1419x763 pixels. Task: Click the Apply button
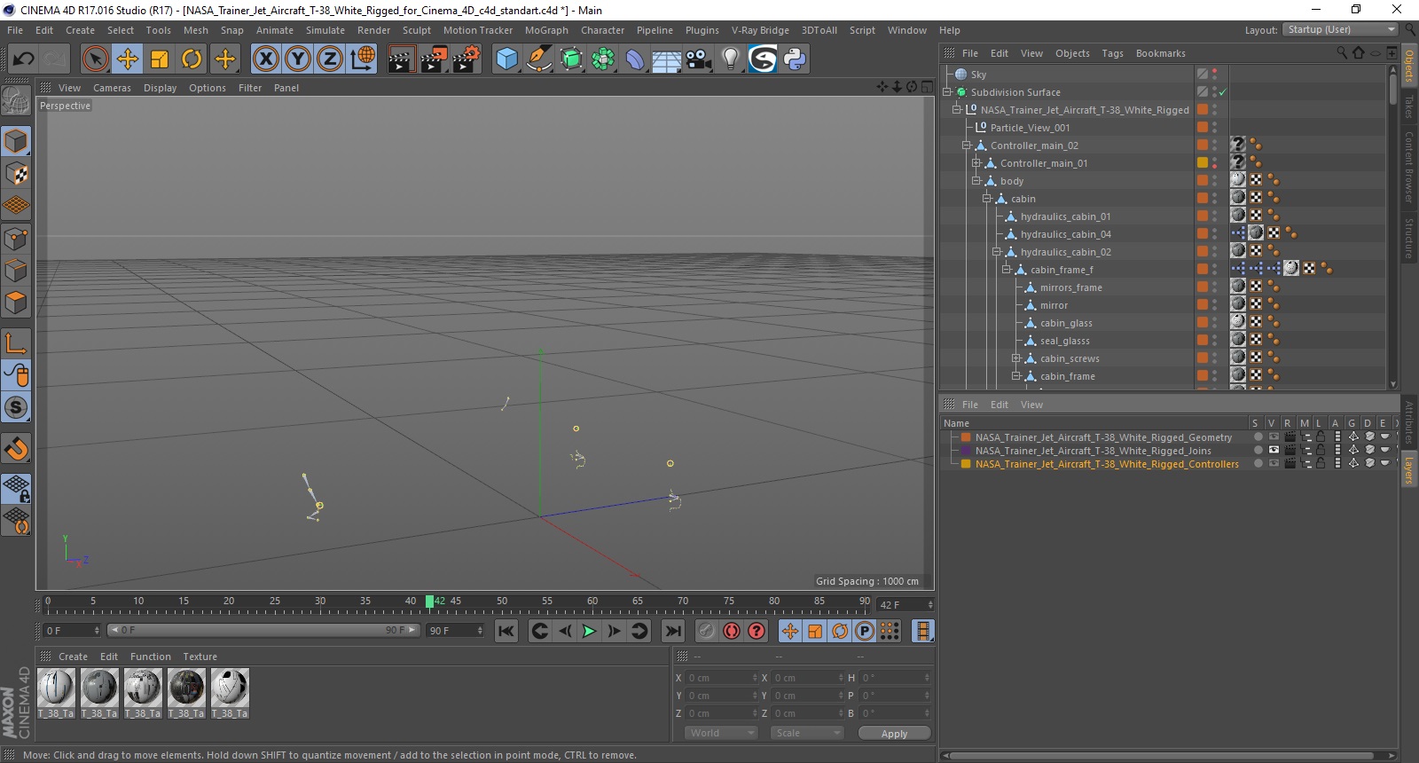(x=894, y=734)
